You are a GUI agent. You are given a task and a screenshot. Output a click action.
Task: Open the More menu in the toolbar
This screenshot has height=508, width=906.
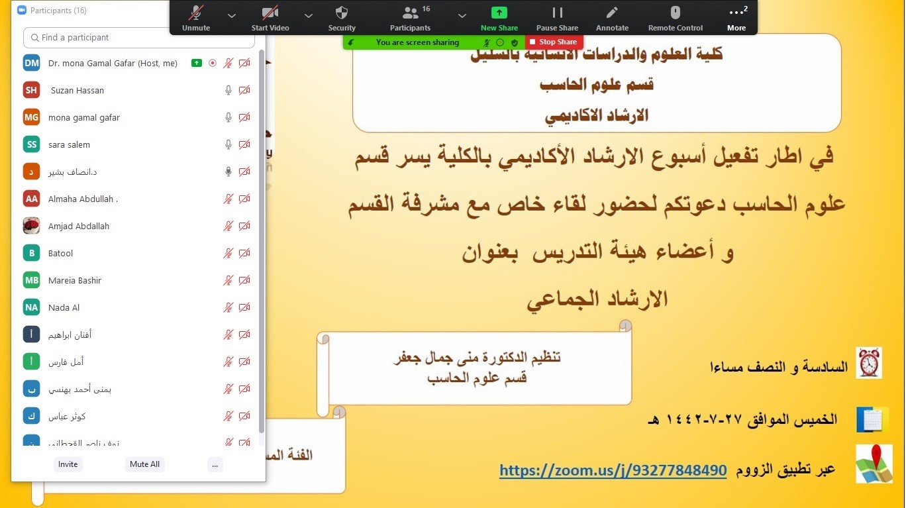[736, 17]
